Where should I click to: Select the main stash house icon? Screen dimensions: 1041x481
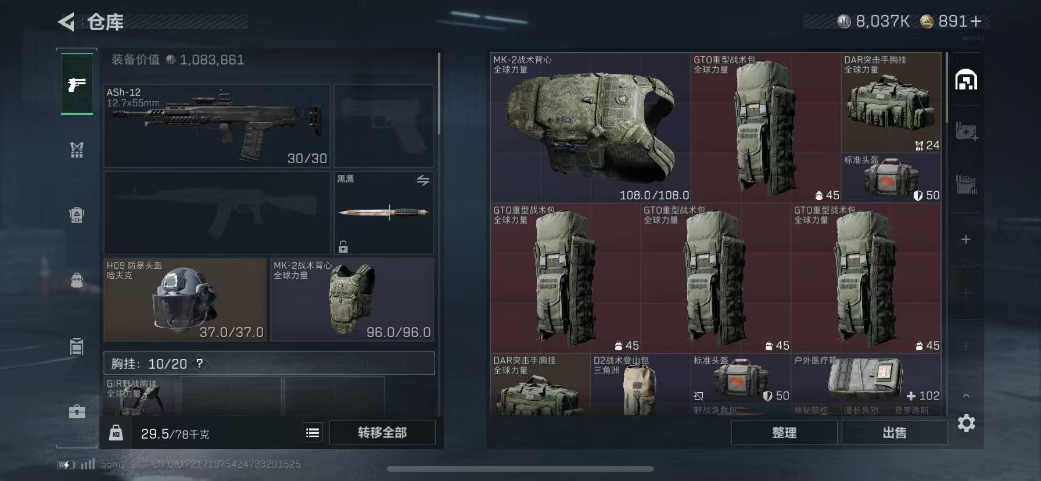[x=966, y=80]
